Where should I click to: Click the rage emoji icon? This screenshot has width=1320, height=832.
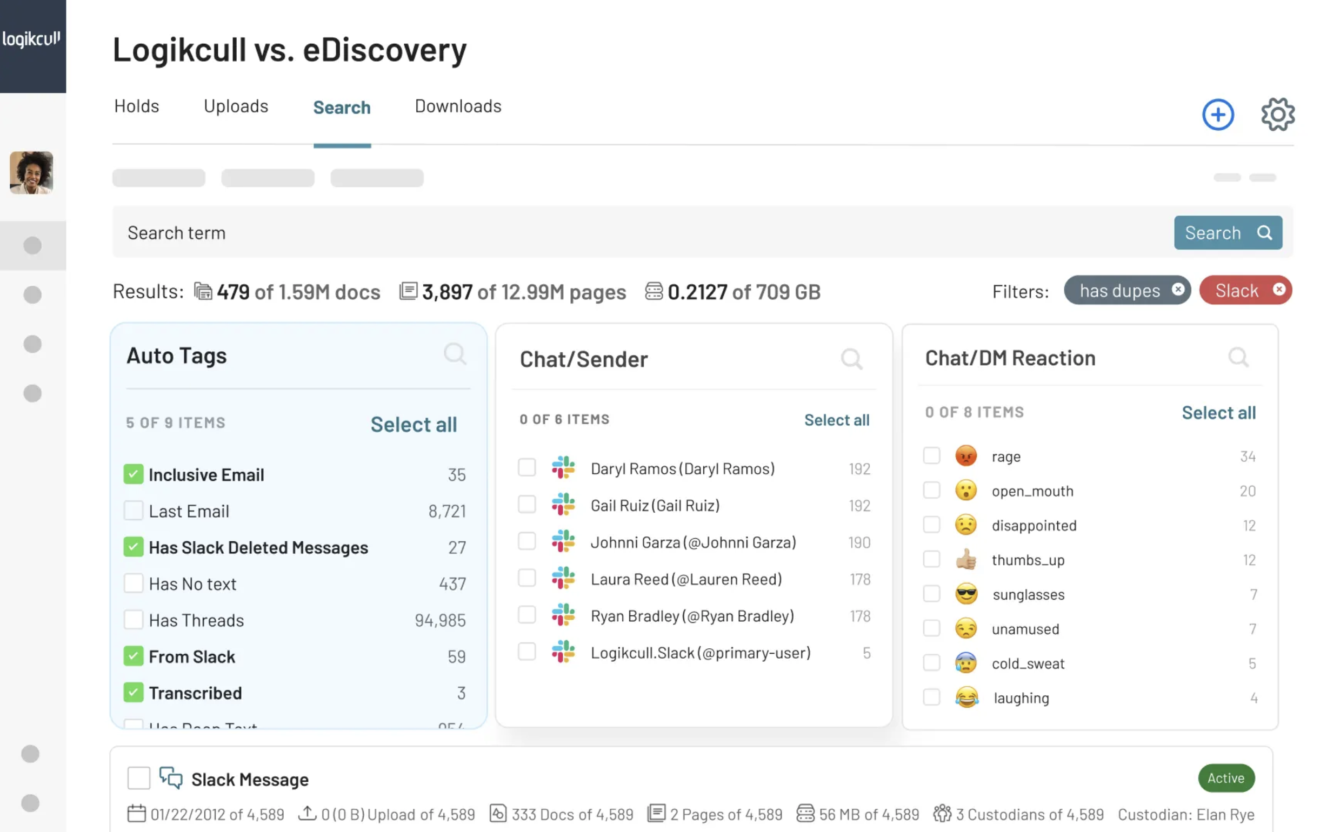[x=966, y=456]
